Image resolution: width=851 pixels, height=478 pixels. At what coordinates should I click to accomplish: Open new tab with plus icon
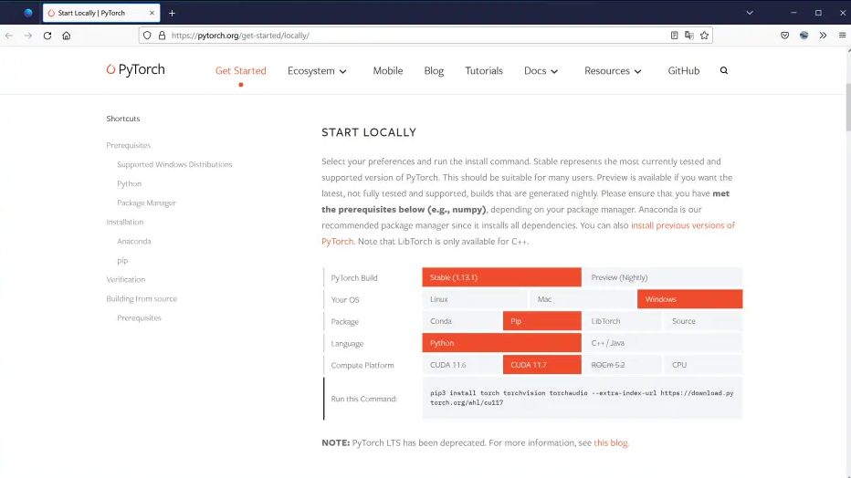[x=172, y=13]
